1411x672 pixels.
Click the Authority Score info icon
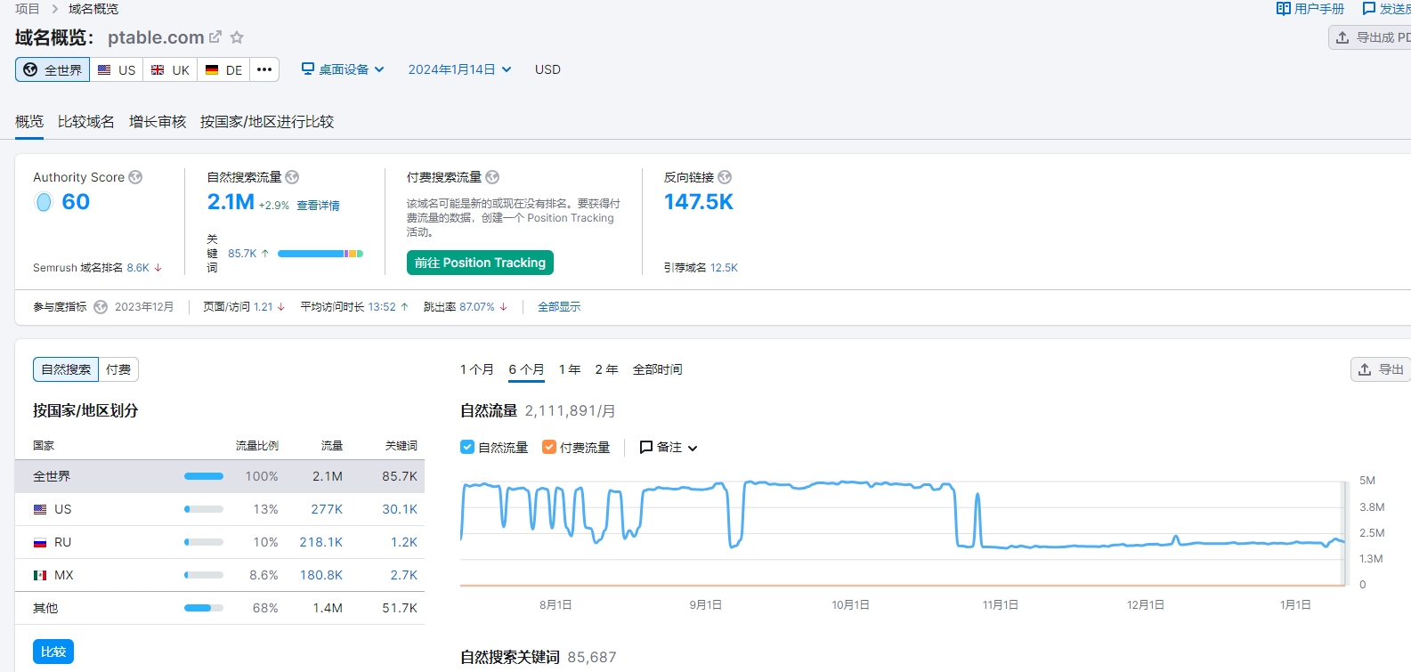click(135, 177)
